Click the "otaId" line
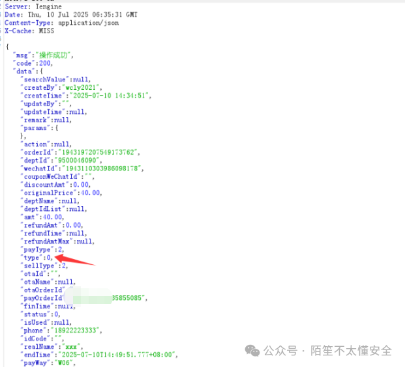The width and height of the screenshot is (405, 367). (x=40, y=274)
